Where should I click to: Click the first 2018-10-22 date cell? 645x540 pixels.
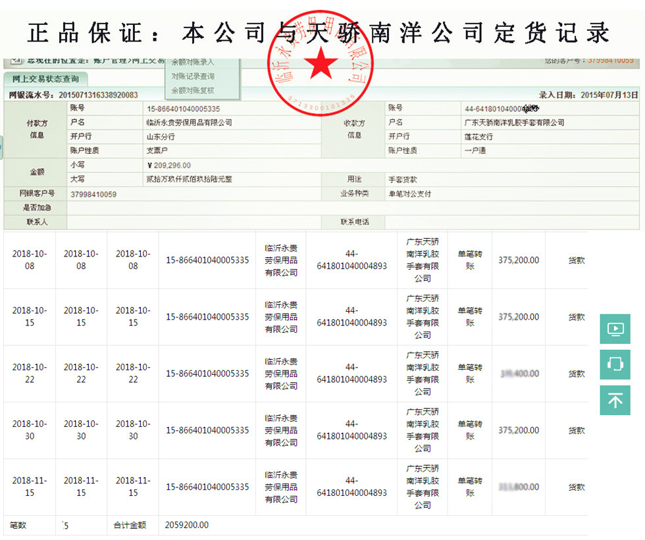[x=30, y=373]
